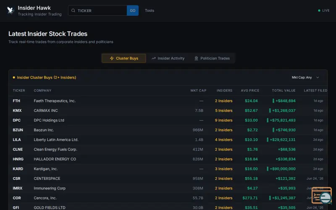The image size is (336, 210).
Task: Select Liberty Latin America Ltd. company name
Action: [x=56, y=140]
